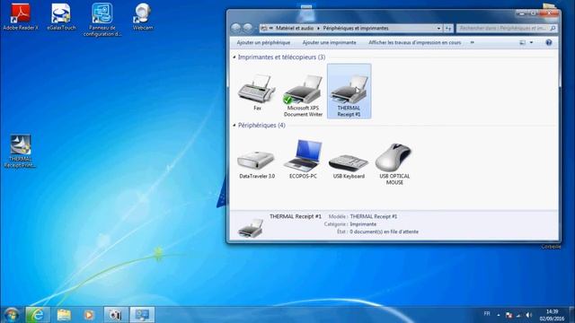Click Ajouter un périphérique
This screenshot has width=575, height=323.
pyautogui.click(x=263, y=42)
